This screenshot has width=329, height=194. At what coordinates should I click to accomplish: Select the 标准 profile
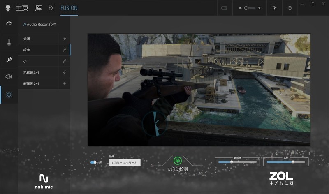pyautogui.click(x=38, y=50)
